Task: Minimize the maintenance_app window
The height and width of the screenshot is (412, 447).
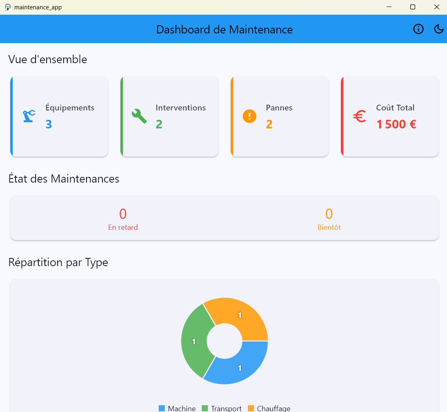Action: click(x=389, y=7)
